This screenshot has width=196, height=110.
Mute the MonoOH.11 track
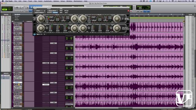[21, 55]
